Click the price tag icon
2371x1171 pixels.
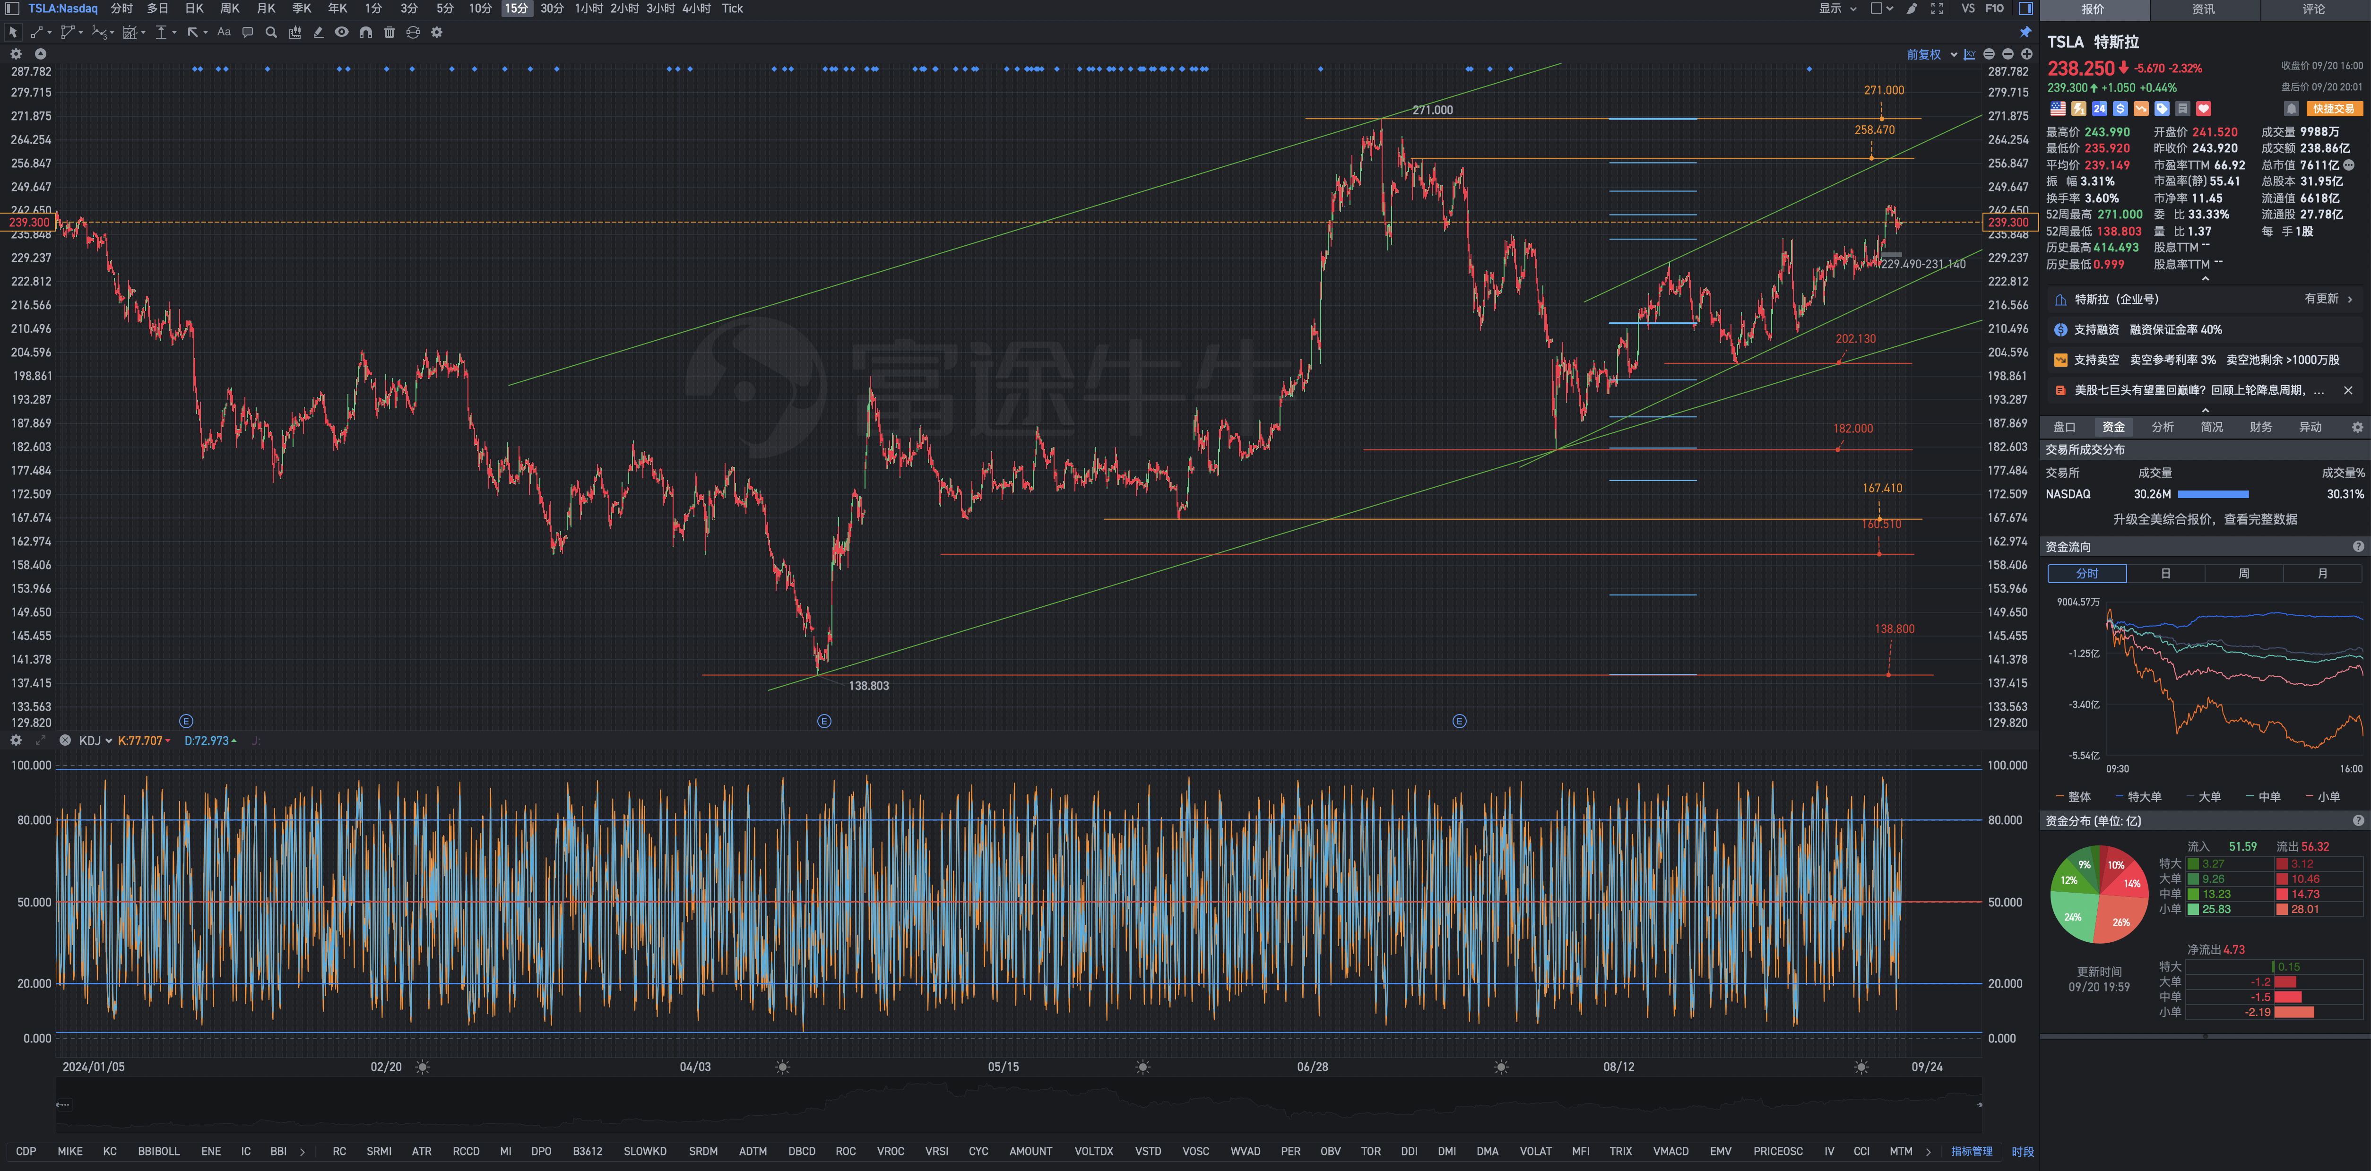(x=2162, y=109)
